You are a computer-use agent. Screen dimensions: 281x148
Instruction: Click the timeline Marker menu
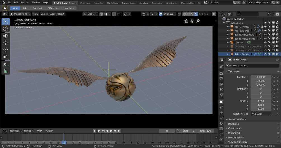click(49, 131)
